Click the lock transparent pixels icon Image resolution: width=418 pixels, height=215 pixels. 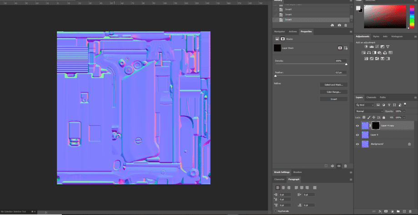click(364, 117)
